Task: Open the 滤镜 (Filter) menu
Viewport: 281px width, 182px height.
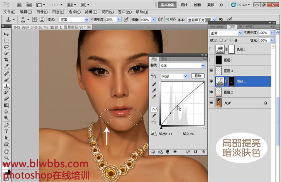Action: [x=91, y=12]
